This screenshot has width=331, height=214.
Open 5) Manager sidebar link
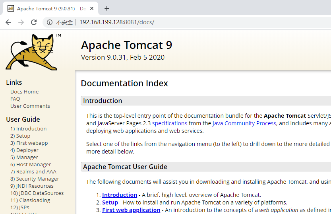coord(24,158)
